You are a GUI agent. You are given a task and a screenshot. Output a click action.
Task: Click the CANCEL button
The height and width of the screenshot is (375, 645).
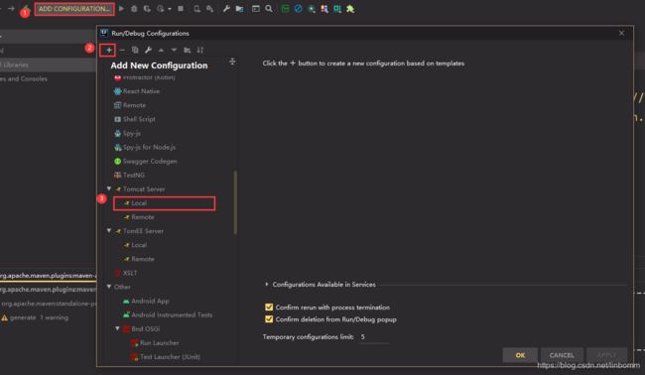[x=562, y=355]
